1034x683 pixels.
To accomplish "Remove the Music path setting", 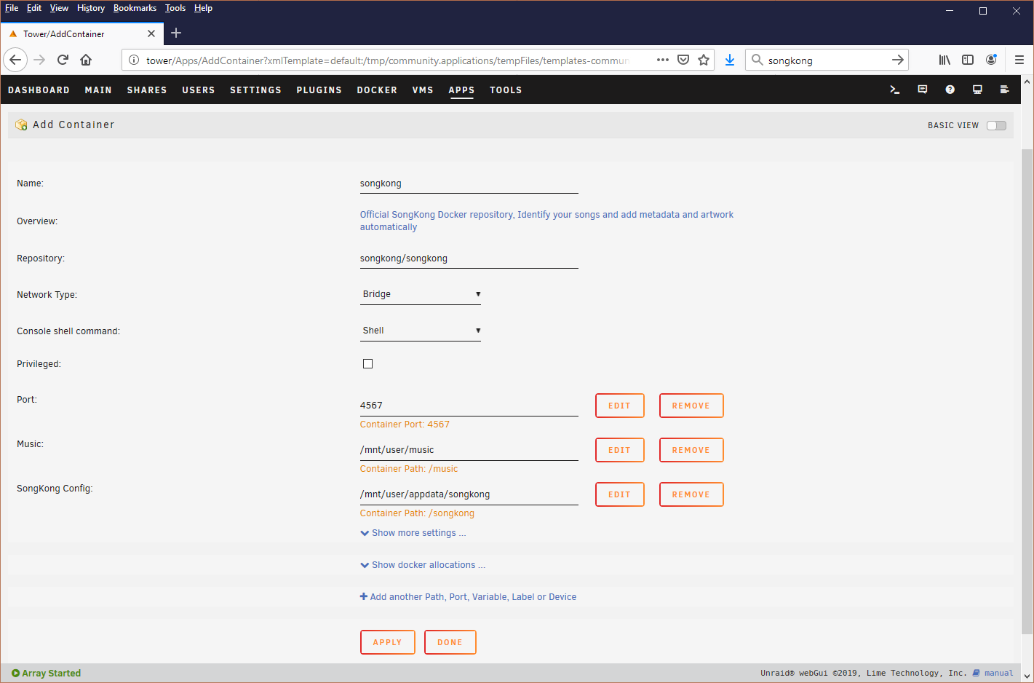I will click(x=691, y=450).
